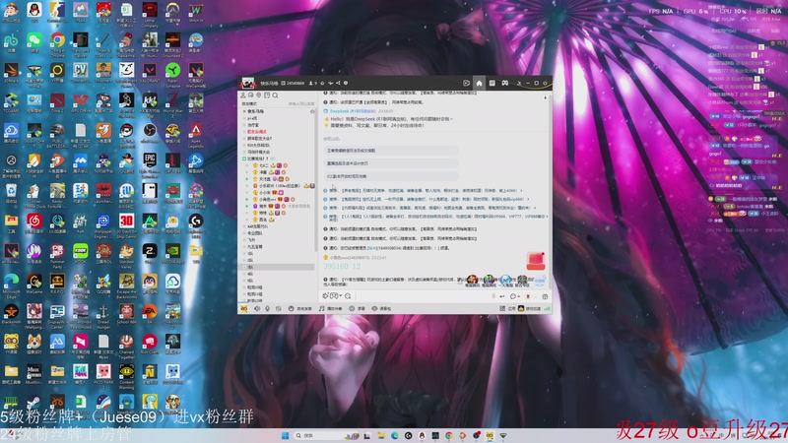Click the music note accompaniment button
788x443 pixels.
click(330, 308)
